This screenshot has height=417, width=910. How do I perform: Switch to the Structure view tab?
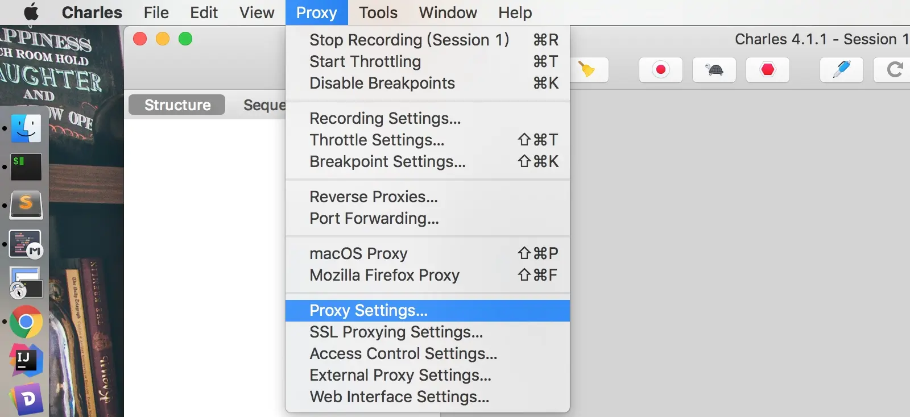pyautogui.click(x=177, y=105)
